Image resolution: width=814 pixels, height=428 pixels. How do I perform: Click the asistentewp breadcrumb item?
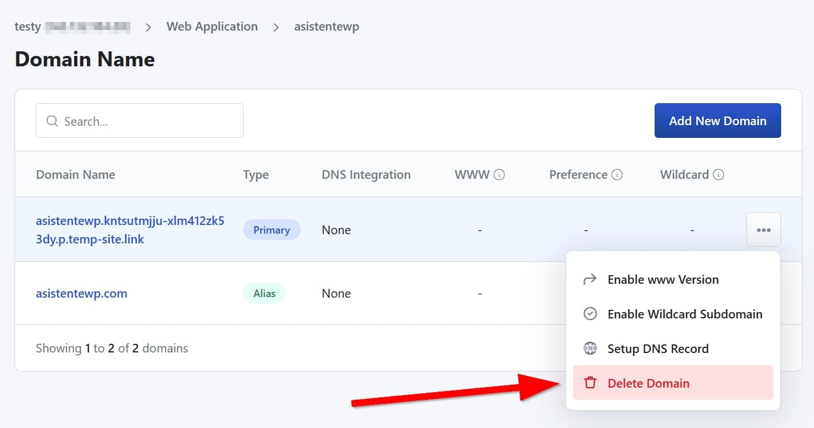point(326,27)
